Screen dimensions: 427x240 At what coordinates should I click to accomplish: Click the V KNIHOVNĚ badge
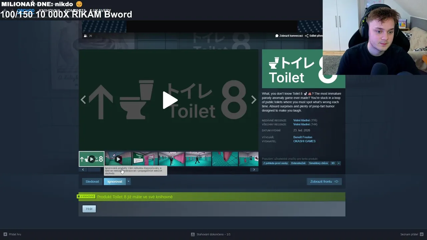click(86, 197)
